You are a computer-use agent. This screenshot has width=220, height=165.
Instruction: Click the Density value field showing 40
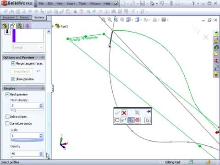[25, 154]
